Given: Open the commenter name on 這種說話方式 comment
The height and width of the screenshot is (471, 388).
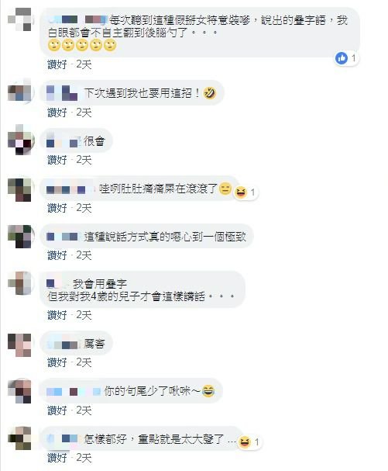Looking at the screenshot, I should pos(62,237).
